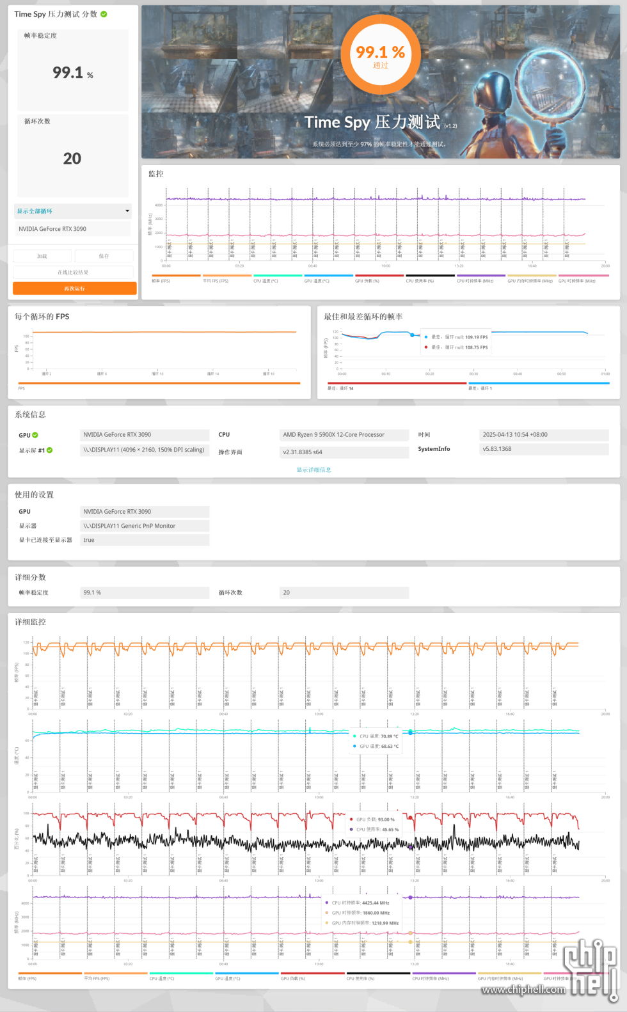
Task: Click the green checkmark beside Time Spy 压力测试 分数
Action: [104, 14]
